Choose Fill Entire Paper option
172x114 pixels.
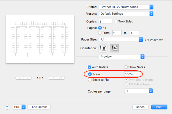pyautogui.click(x=126, y=84)
